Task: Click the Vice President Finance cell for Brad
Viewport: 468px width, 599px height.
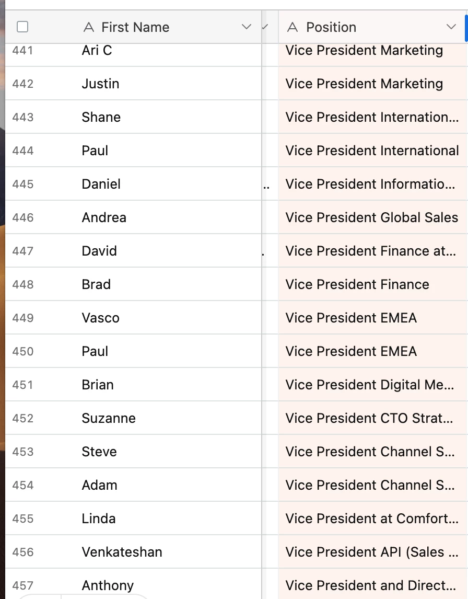Action: pos(372,284)
